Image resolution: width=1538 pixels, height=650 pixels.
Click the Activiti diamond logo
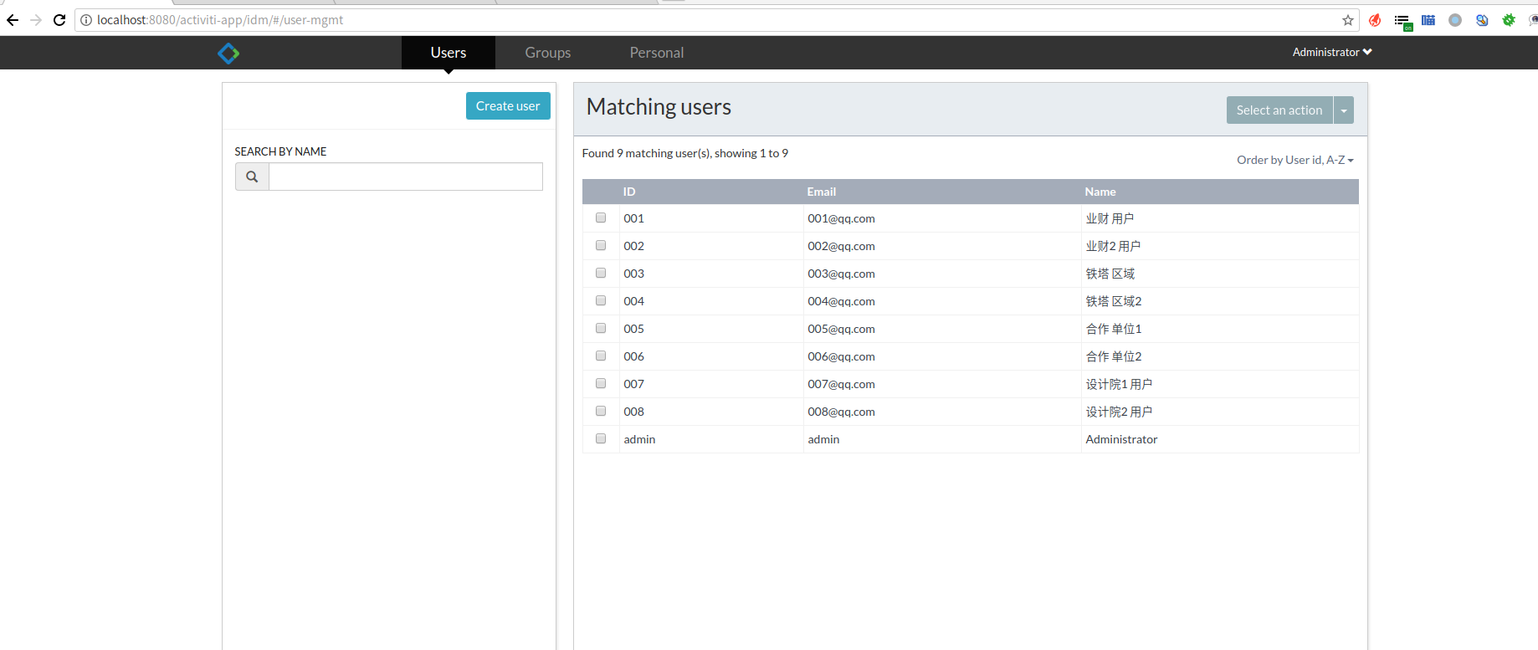[x=228, y=54]
